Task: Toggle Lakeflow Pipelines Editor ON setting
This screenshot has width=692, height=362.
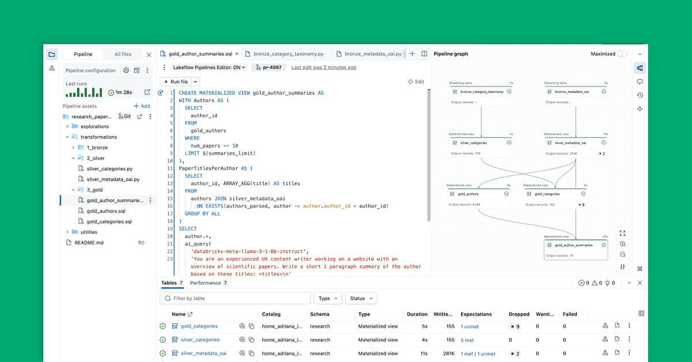Action: pos(209,67)
